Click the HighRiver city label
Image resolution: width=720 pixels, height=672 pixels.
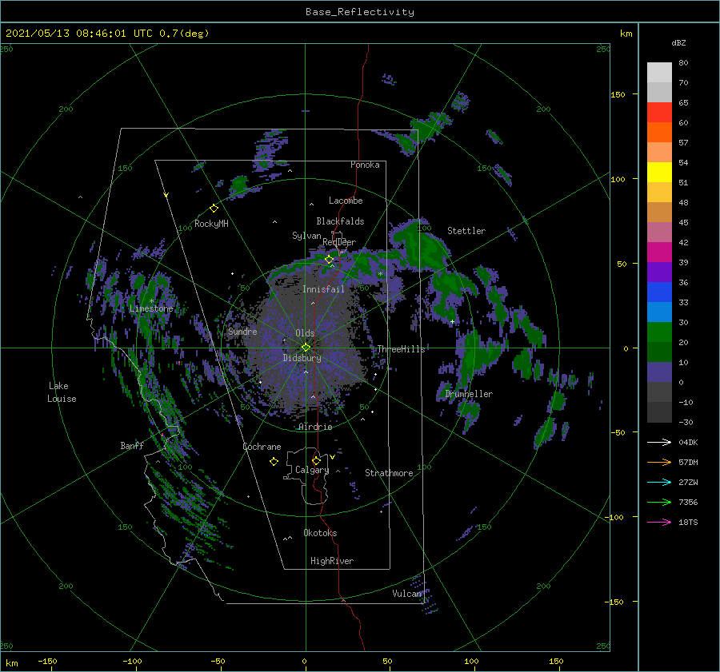(x=332, y=561)
